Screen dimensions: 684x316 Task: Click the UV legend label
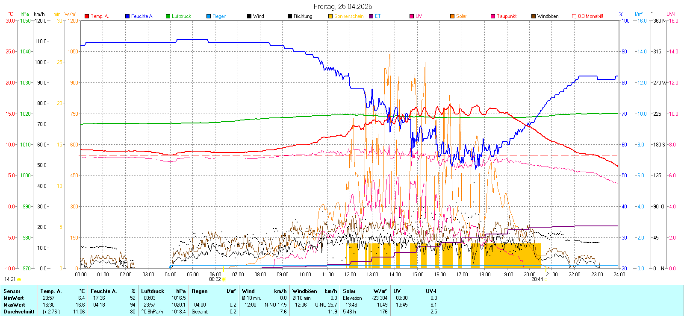[419, 16]
